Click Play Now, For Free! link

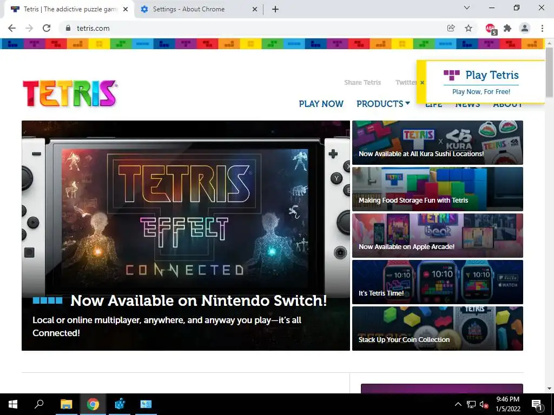[481, 92]
